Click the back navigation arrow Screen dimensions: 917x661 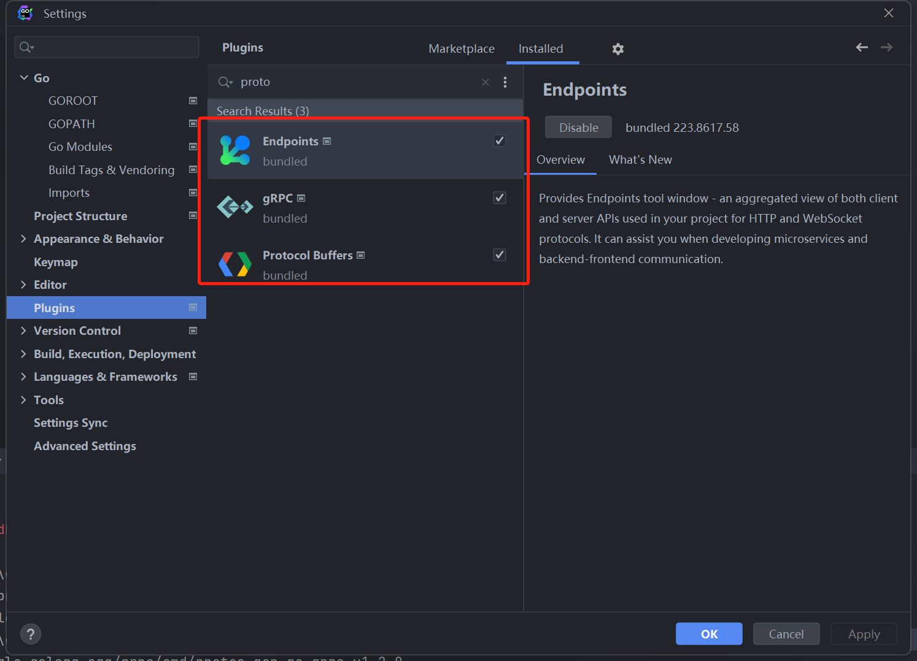pyautogui.click(x=862, y=47)
